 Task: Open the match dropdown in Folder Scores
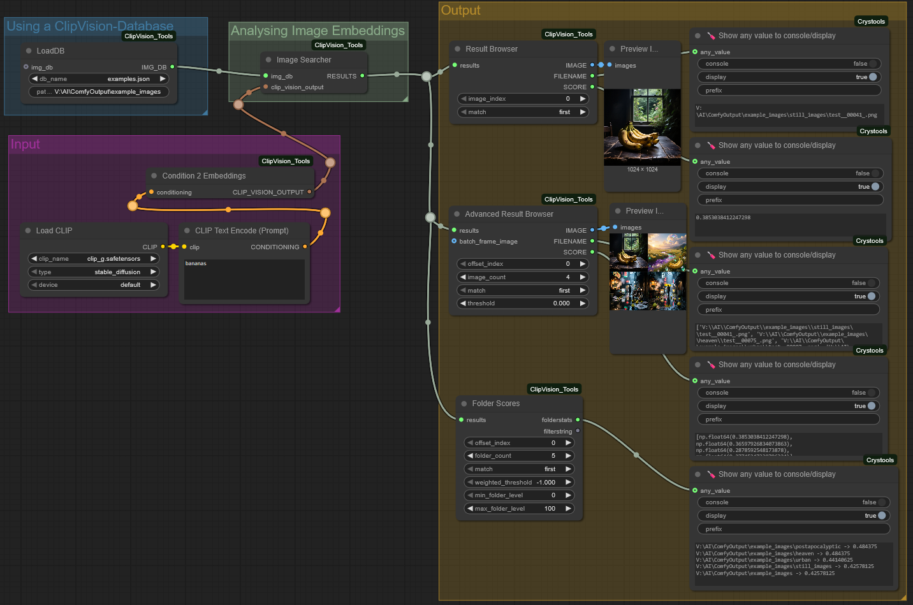pyautogui.click(x=518, y=469)
